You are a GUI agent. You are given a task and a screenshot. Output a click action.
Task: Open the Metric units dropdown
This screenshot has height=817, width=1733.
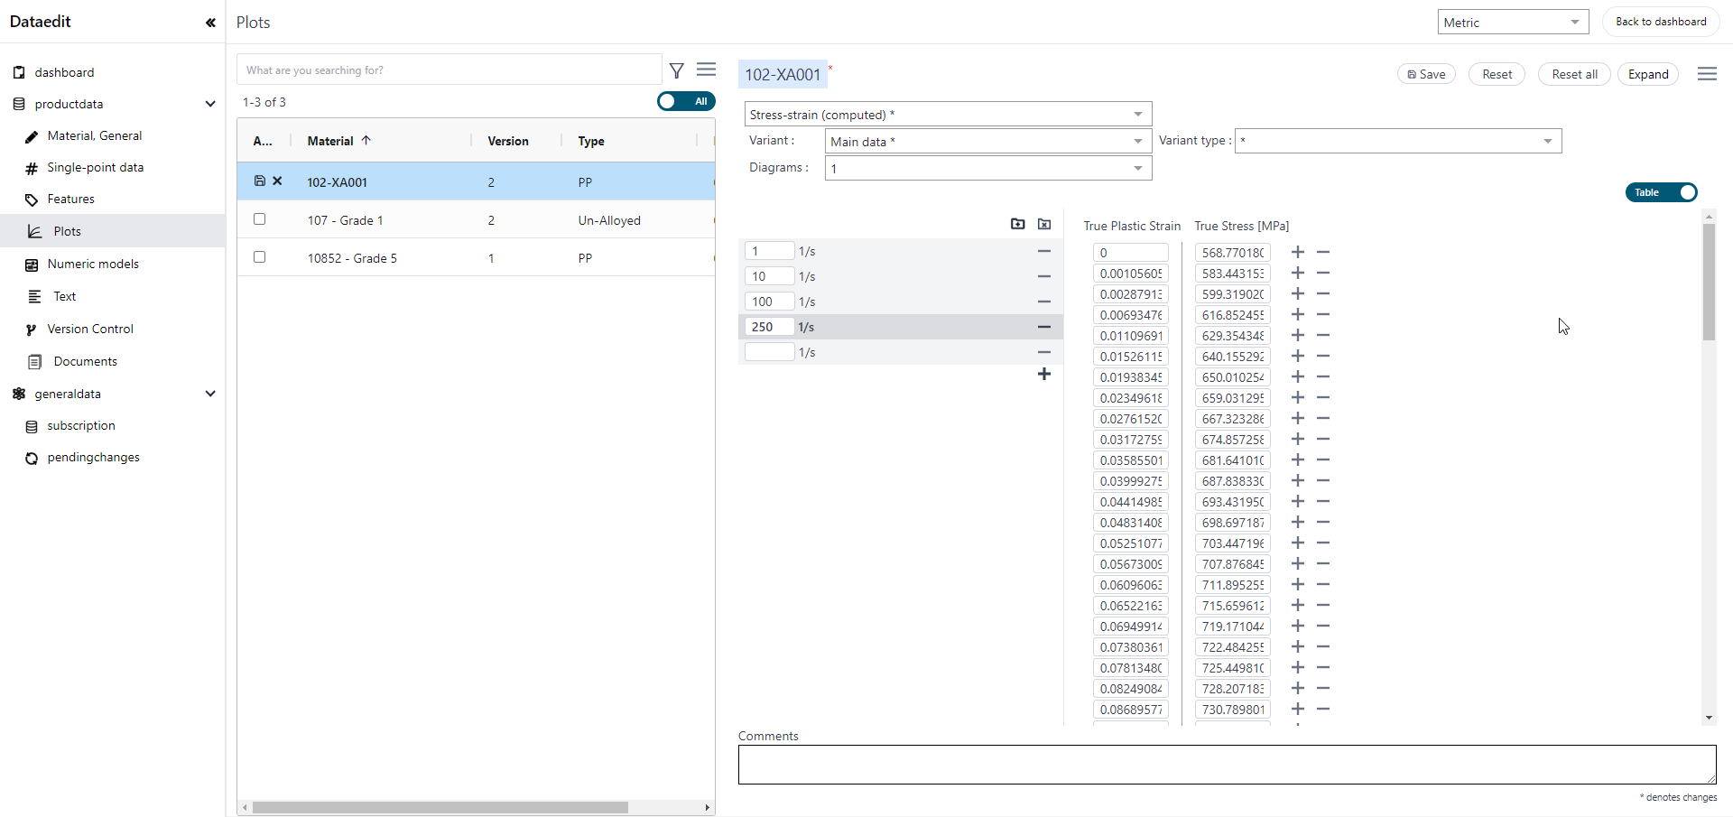(x=1513, y=23)
